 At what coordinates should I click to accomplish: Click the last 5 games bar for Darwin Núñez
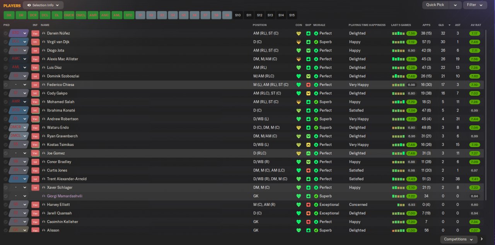coord(398,33)
